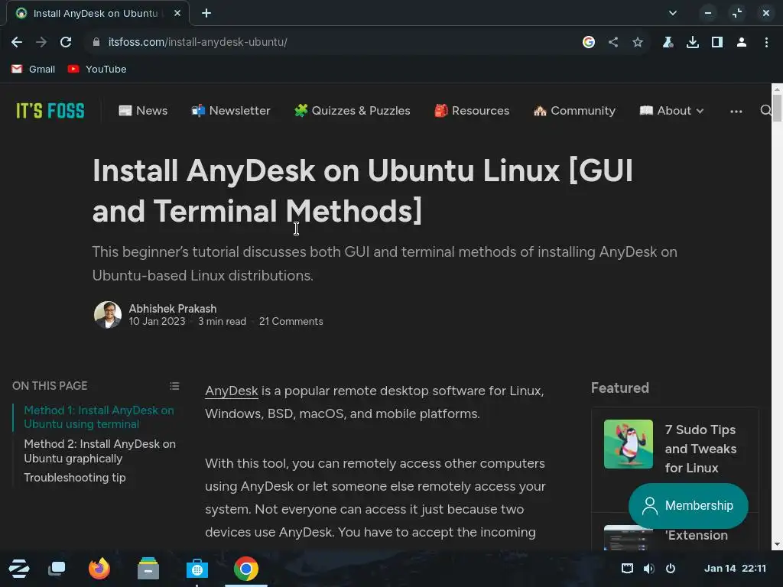Open Quizzes & Puzzles menu item

click(352, 111)
